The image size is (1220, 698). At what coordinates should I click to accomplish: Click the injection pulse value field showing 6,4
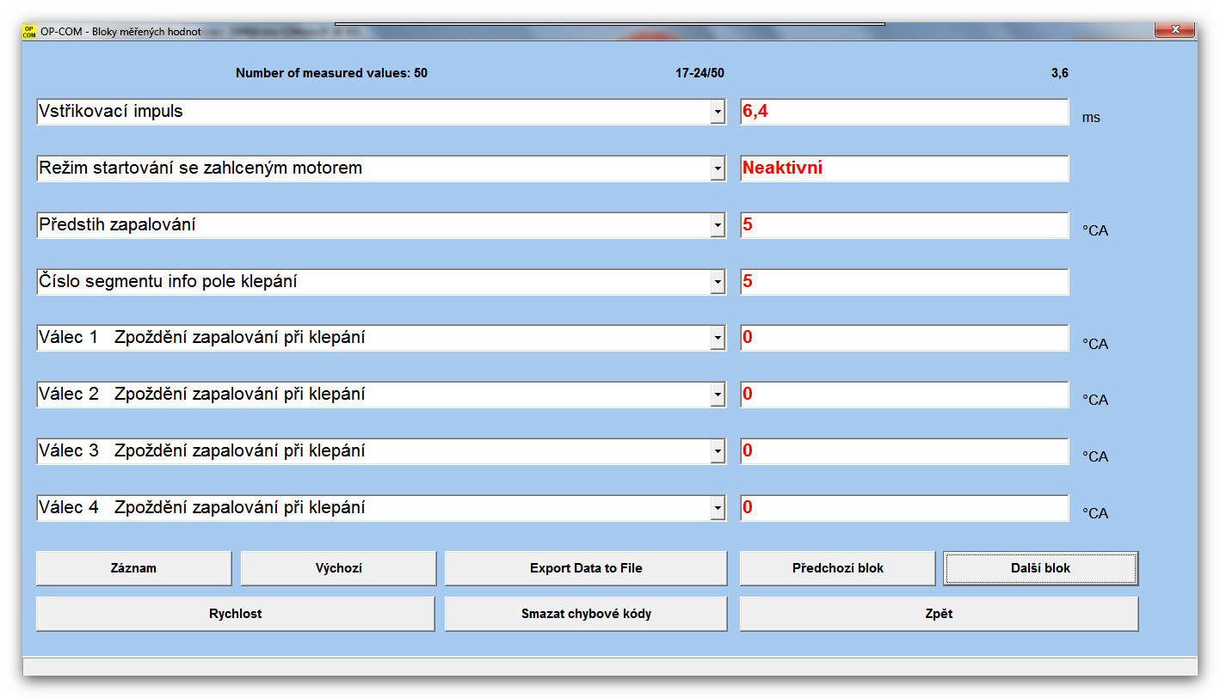tap(903, 112)
